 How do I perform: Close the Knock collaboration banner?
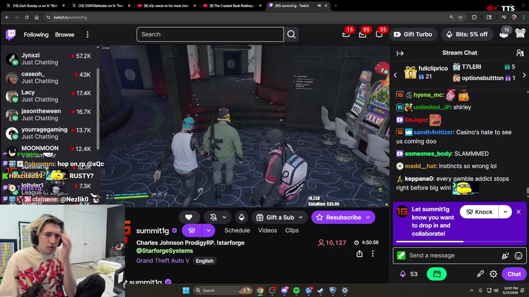pyautogui.click(x=518, y=212)
